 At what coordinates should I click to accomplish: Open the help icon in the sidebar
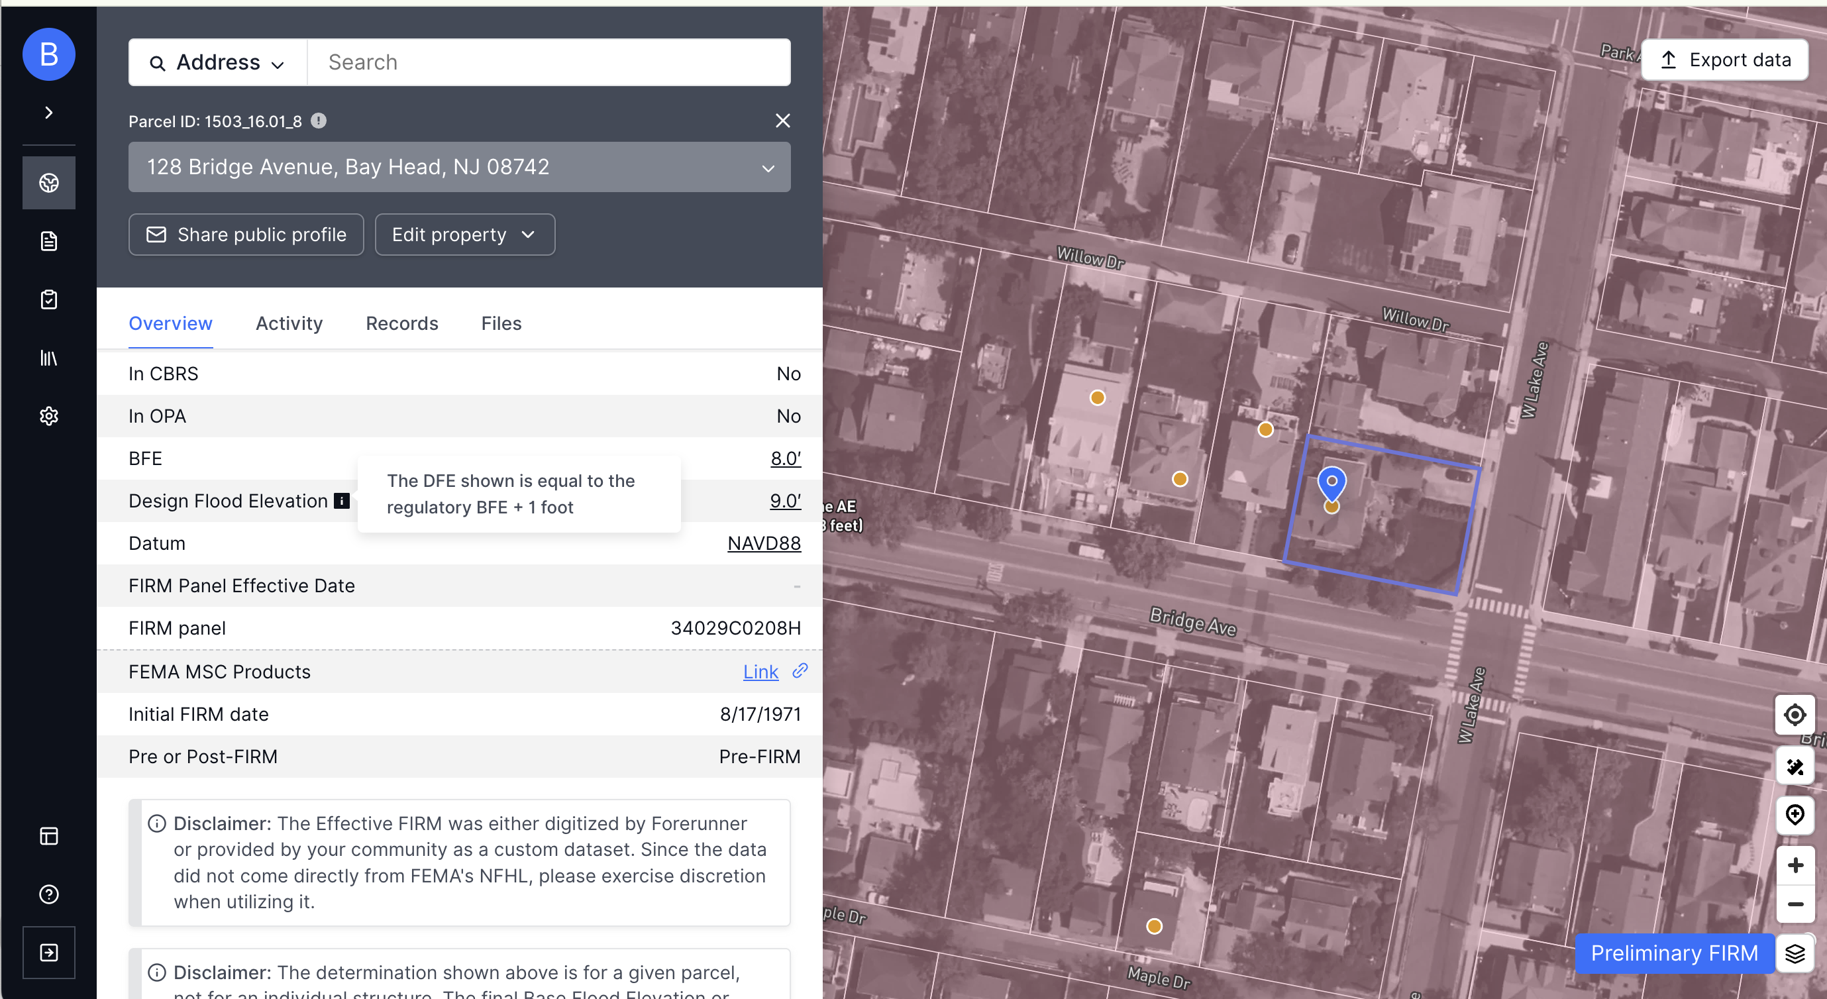click(48, 894)
